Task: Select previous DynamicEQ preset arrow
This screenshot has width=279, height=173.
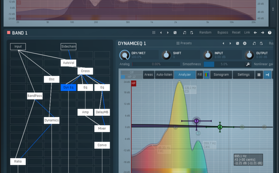Action: [223, 43]
